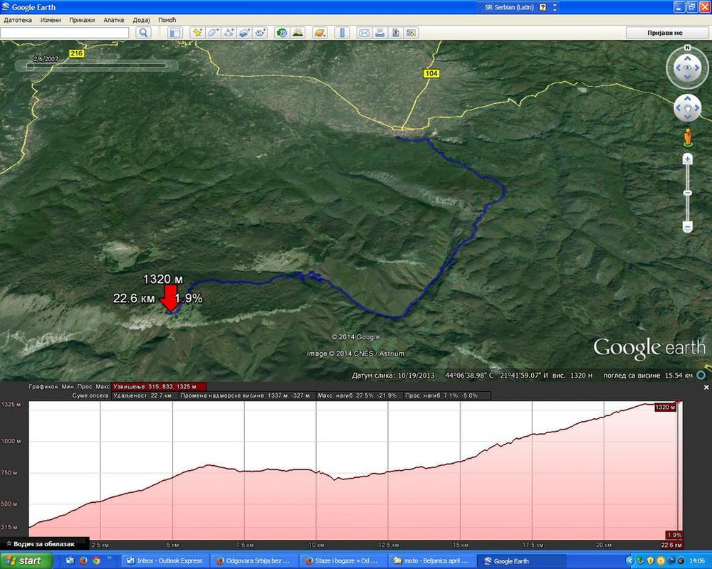The width and height of the screenshot is (712, 569).
Task: Open the Помоћ menu
Action: tap(167, 20)
